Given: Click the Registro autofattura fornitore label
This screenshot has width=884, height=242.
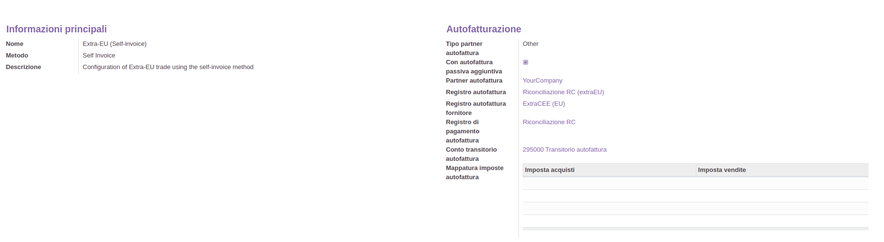Looking at the screenshot, I should pos(475,108).
